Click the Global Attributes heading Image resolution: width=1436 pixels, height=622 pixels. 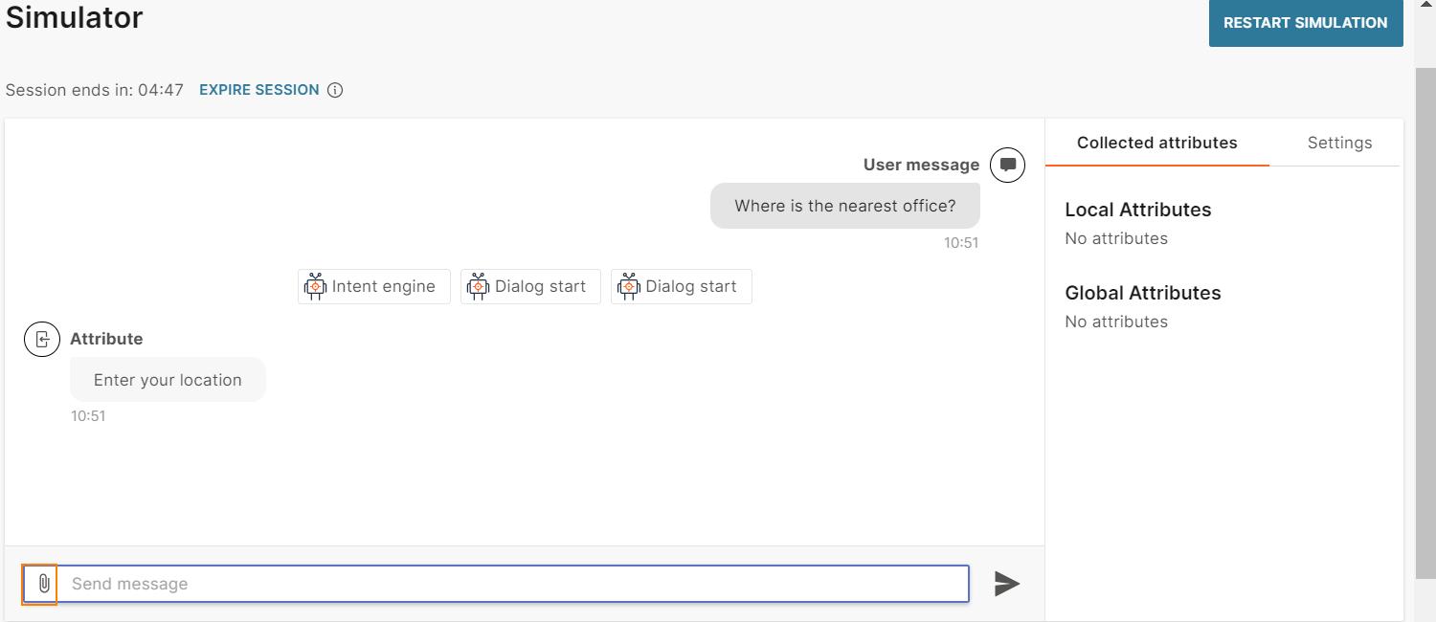1142,293
